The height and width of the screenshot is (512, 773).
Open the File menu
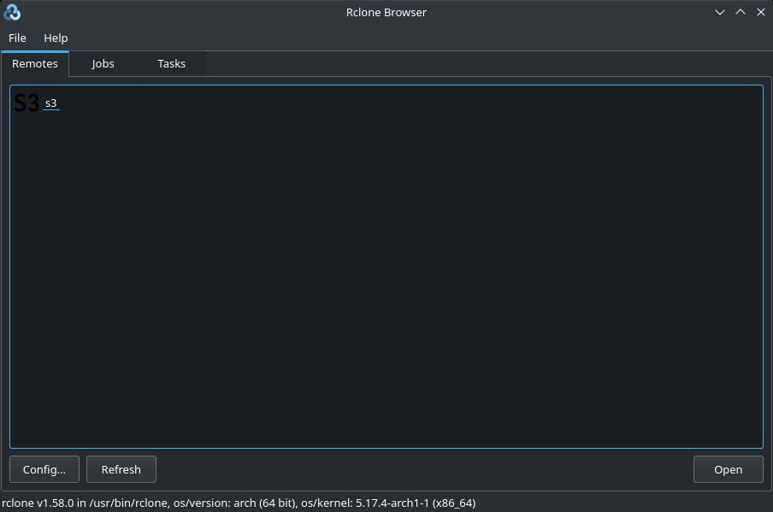click(x=17, y=38)
